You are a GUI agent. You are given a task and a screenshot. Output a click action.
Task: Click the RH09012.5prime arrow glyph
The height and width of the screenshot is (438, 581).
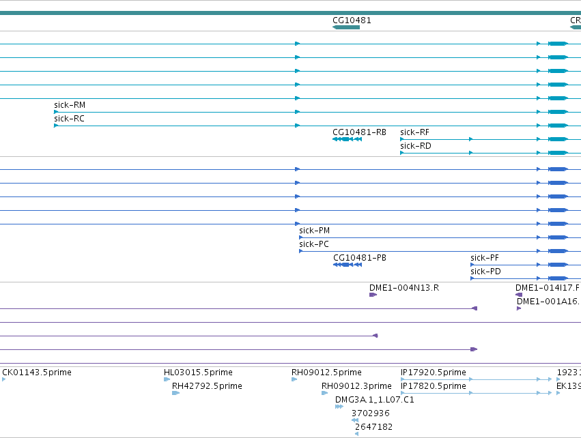294,379
